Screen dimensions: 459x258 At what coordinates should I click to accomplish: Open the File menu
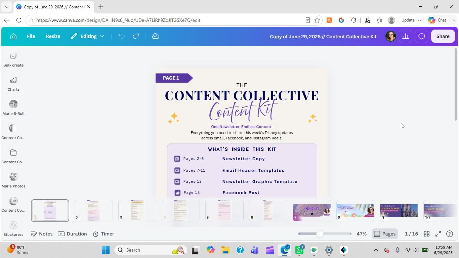(31, 36)
